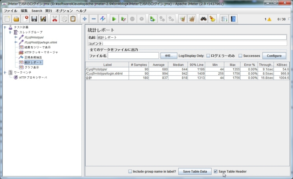Click the Remote start all icon
Viewport: 293px width, 179px height.
(x=153, y=19)
